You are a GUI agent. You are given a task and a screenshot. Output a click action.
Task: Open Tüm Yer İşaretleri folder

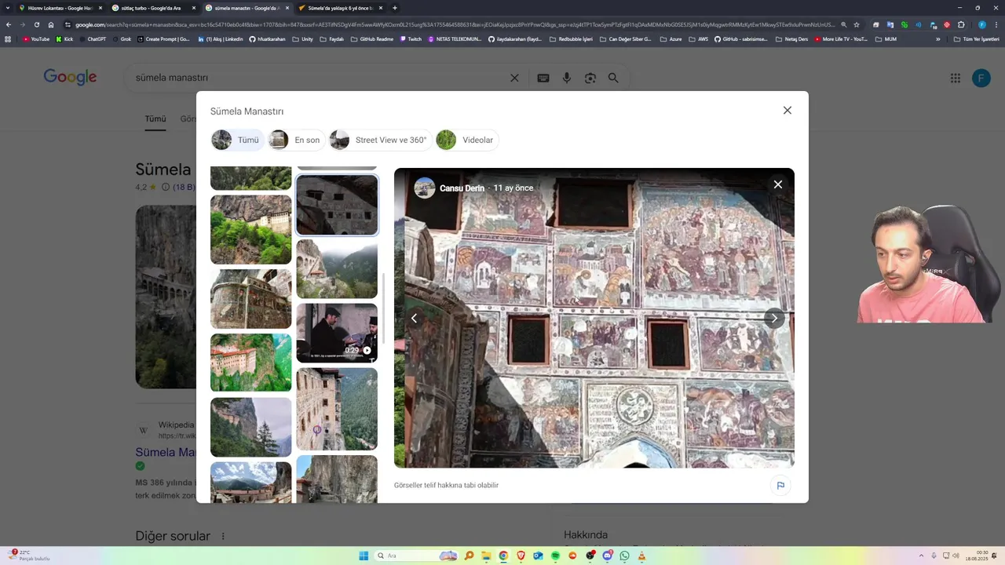coord(977,39)
